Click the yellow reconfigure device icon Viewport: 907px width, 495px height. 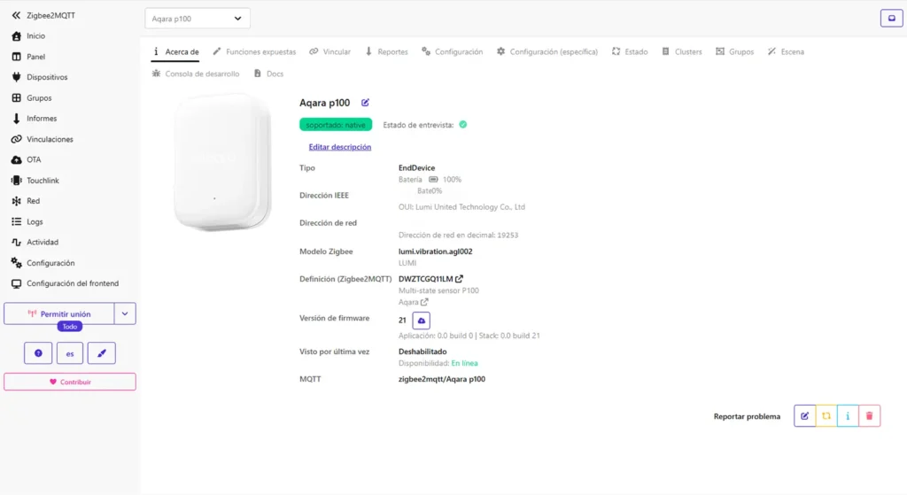click(x=826, y=416)
